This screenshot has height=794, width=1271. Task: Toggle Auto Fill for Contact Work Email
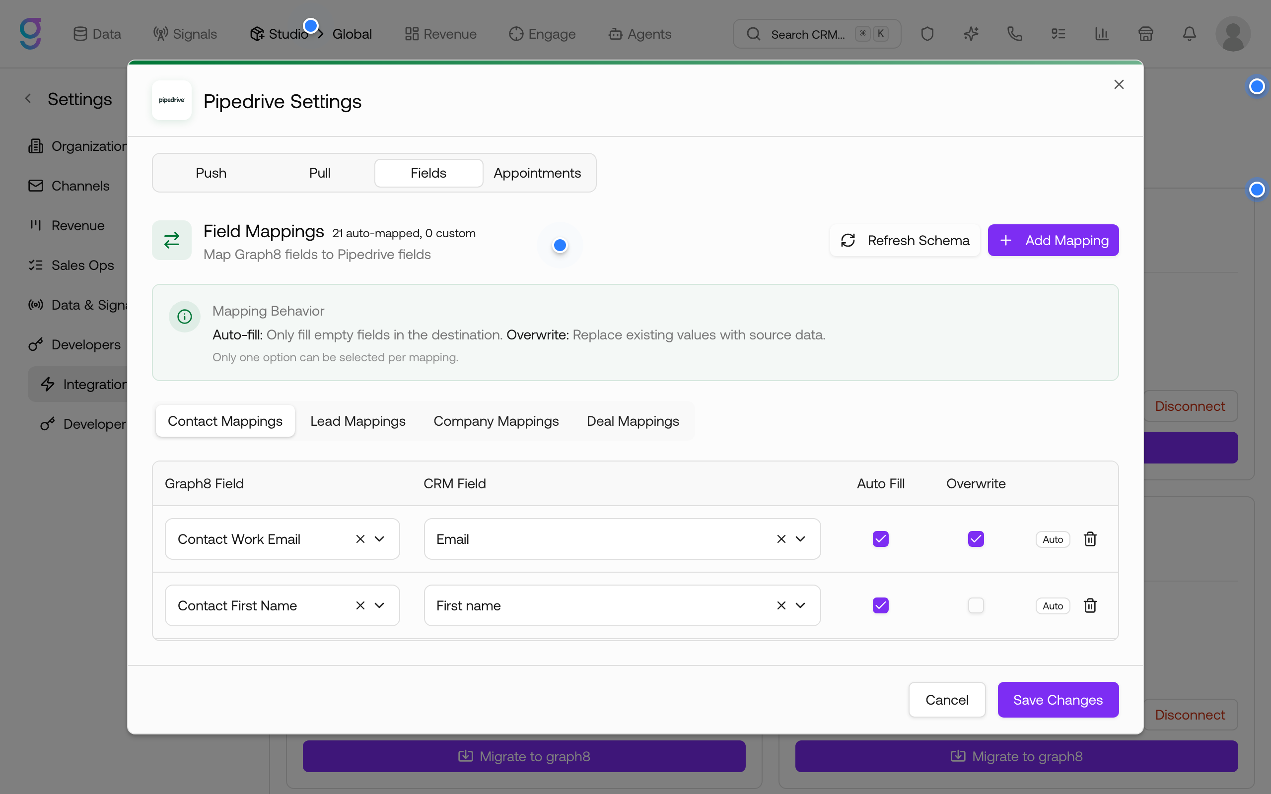pyautogui.click(x=881, y=539)
